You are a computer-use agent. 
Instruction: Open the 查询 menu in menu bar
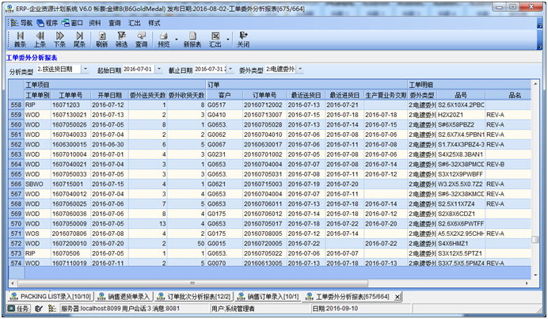[x=114, y=23]
